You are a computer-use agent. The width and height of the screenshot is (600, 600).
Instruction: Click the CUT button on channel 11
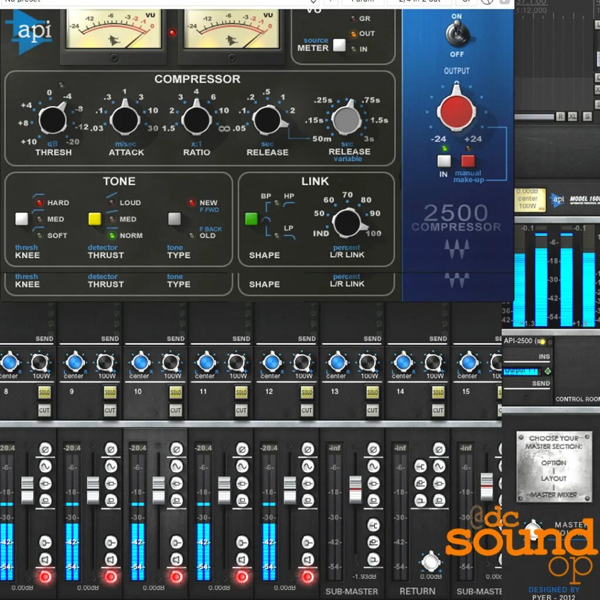(x=241, y=410)
